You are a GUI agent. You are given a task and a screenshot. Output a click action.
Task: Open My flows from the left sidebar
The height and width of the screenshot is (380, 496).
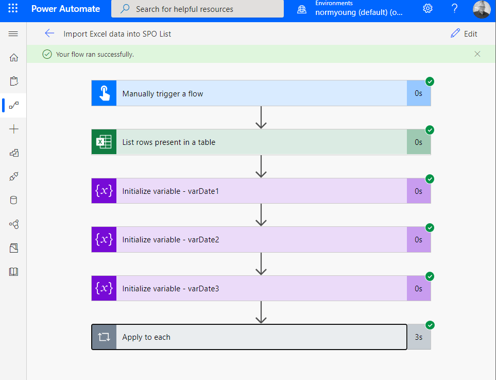[x=13, y=105]
